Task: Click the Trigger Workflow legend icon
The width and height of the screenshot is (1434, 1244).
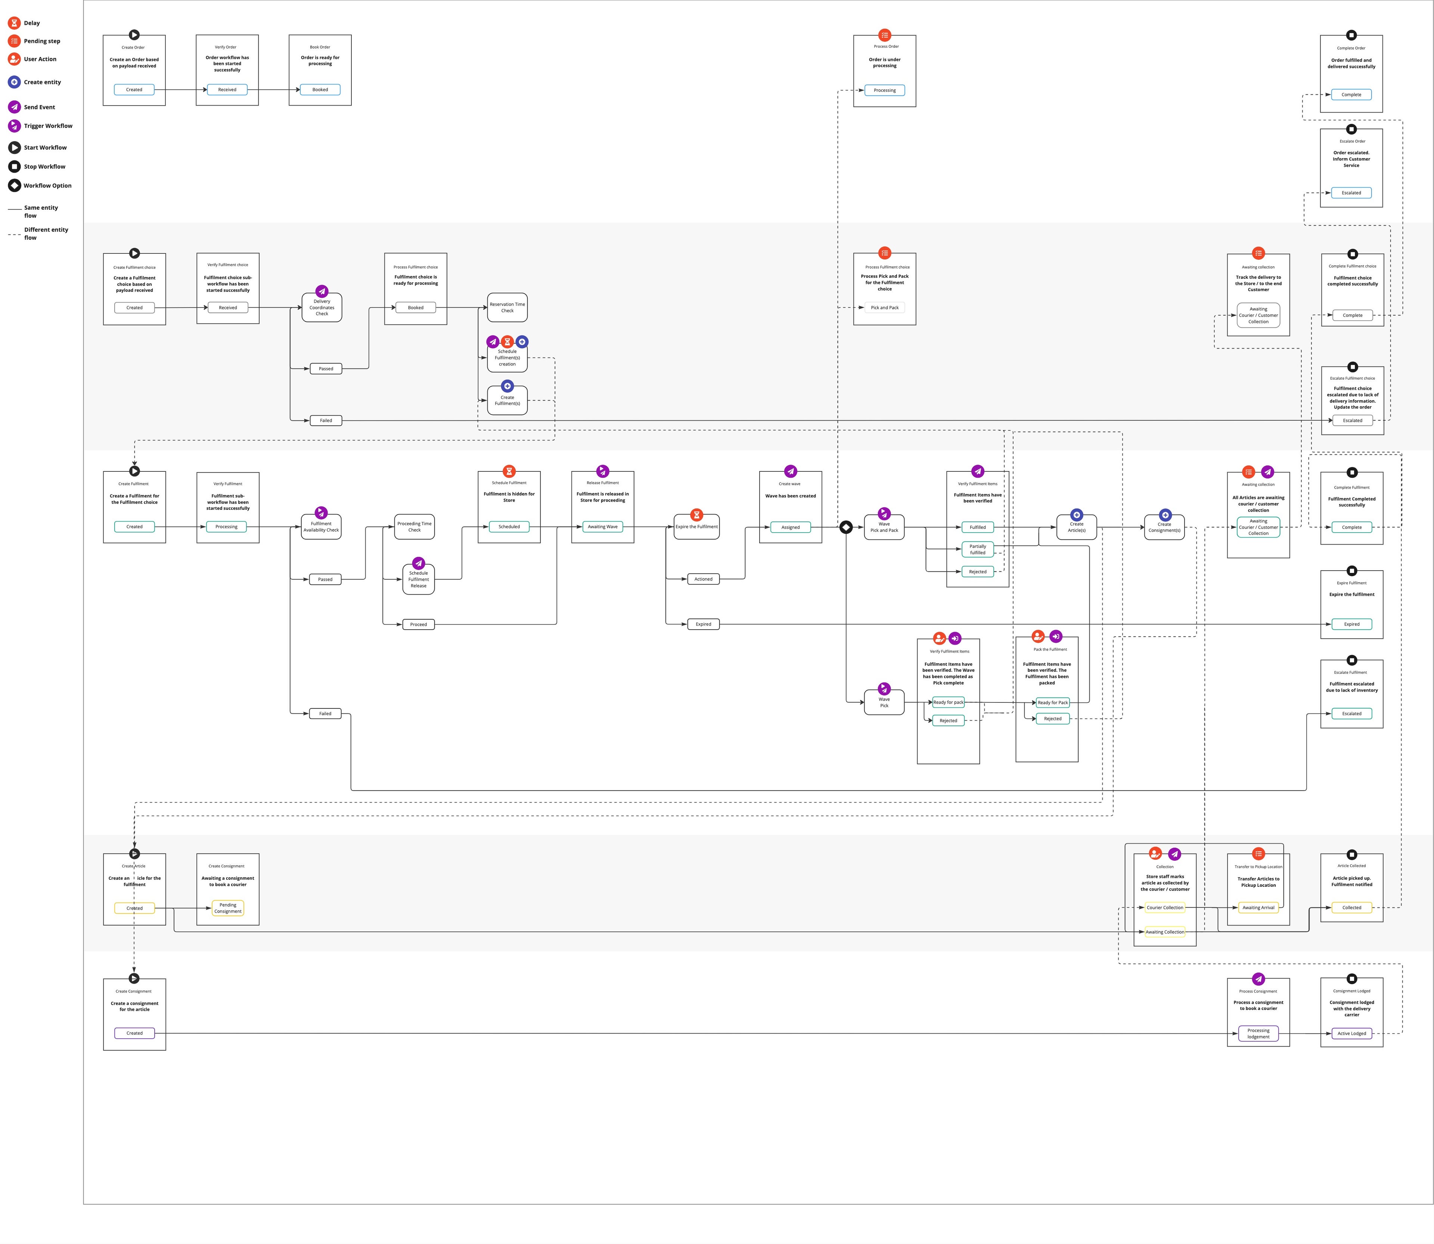Action: click(x=14, y=126)
